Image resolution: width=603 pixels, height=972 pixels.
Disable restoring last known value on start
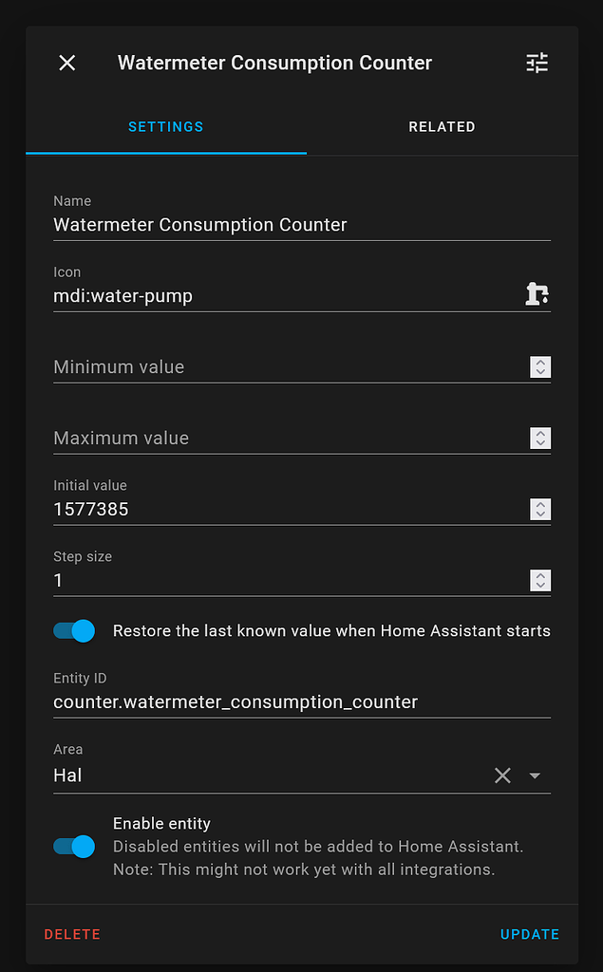click(73, 630)
